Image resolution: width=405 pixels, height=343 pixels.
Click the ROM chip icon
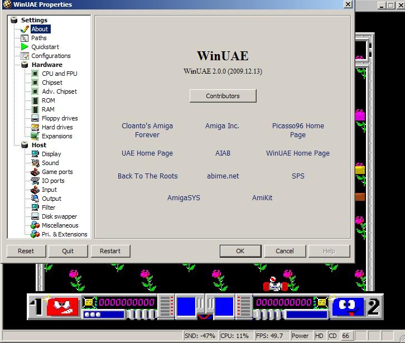35,100
